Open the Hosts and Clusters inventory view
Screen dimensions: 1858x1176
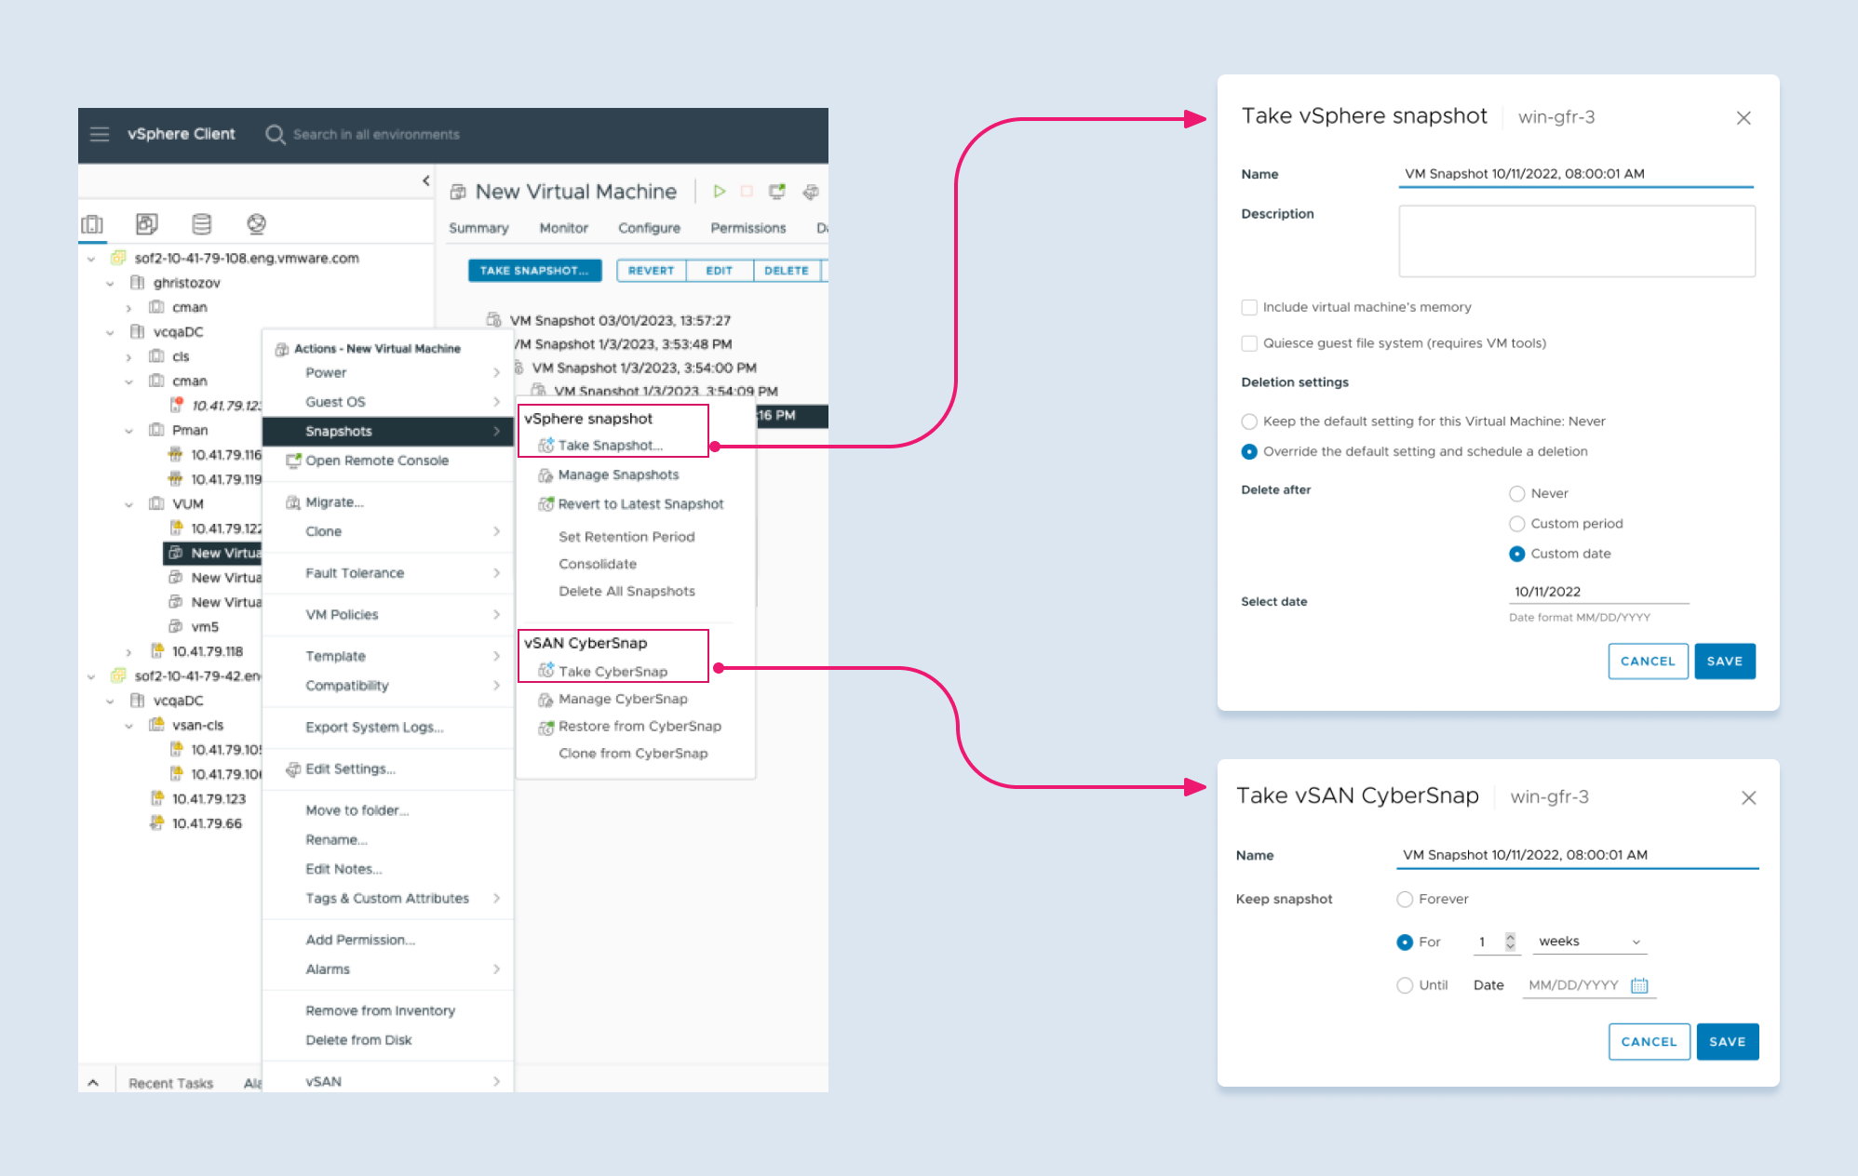click(93, 223)
